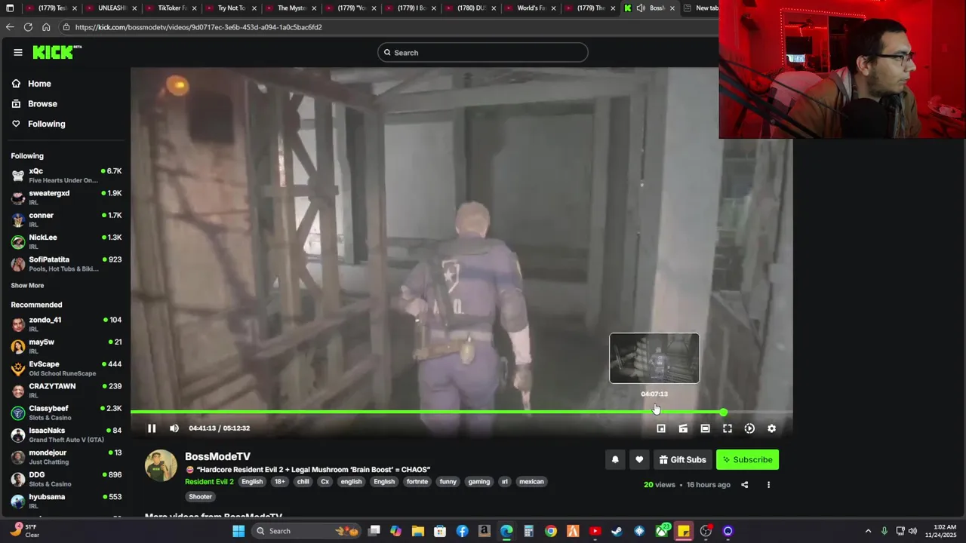Open EvScape recommended channel
The height and width of the screenshot is (543, 966).
(x=66, y=369)
